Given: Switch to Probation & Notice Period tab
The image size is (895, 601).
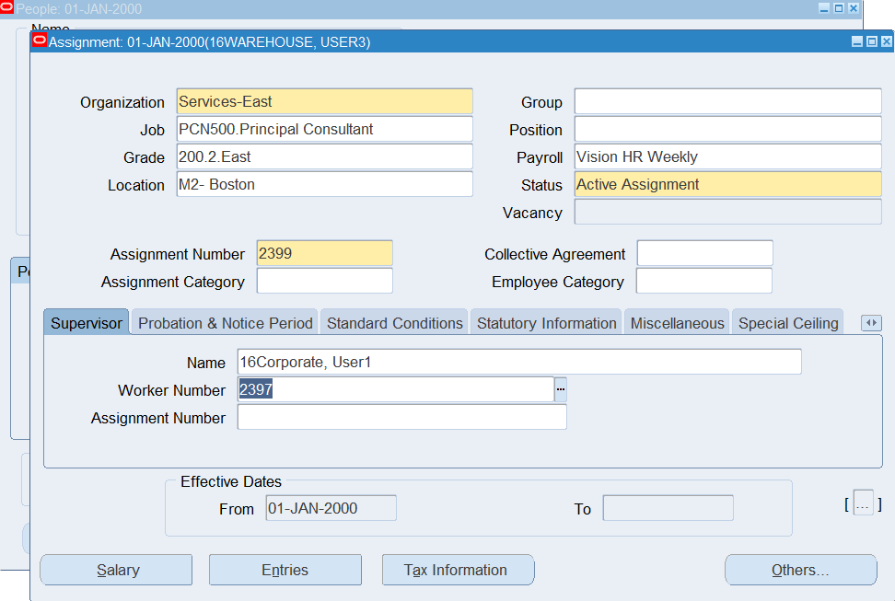Looking at the screenshot, I should click(226, 323).
